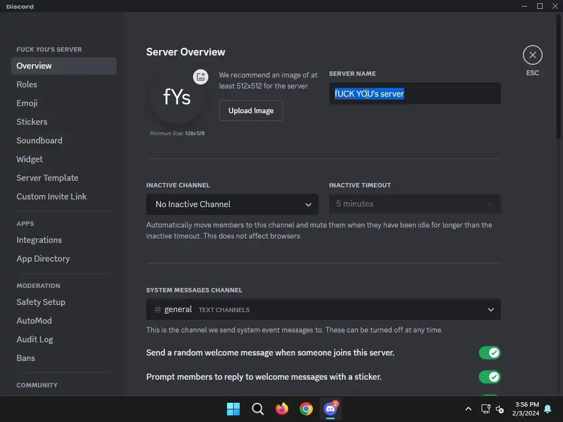This screenshot has height=422, width=563.
Task: Click the Upload Image button
Action: point(251,110)
